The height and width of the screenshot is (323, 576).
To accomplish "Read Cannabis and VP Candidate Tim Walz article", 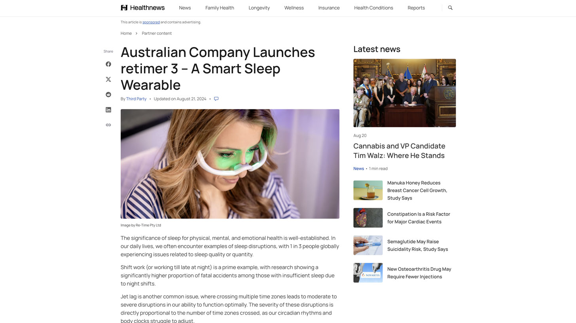I will [x=399, y=151].
